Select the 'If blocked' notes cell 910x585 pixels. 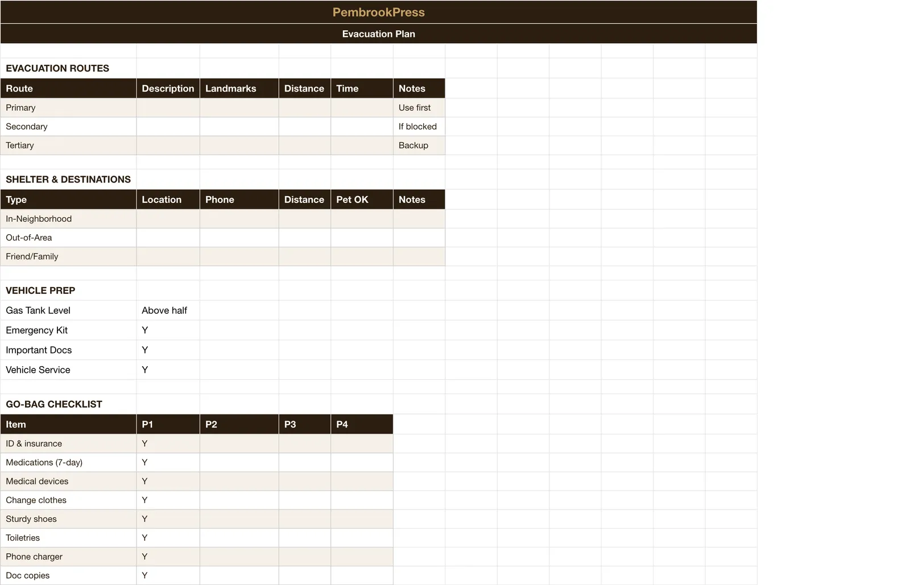tap(419, 126)
